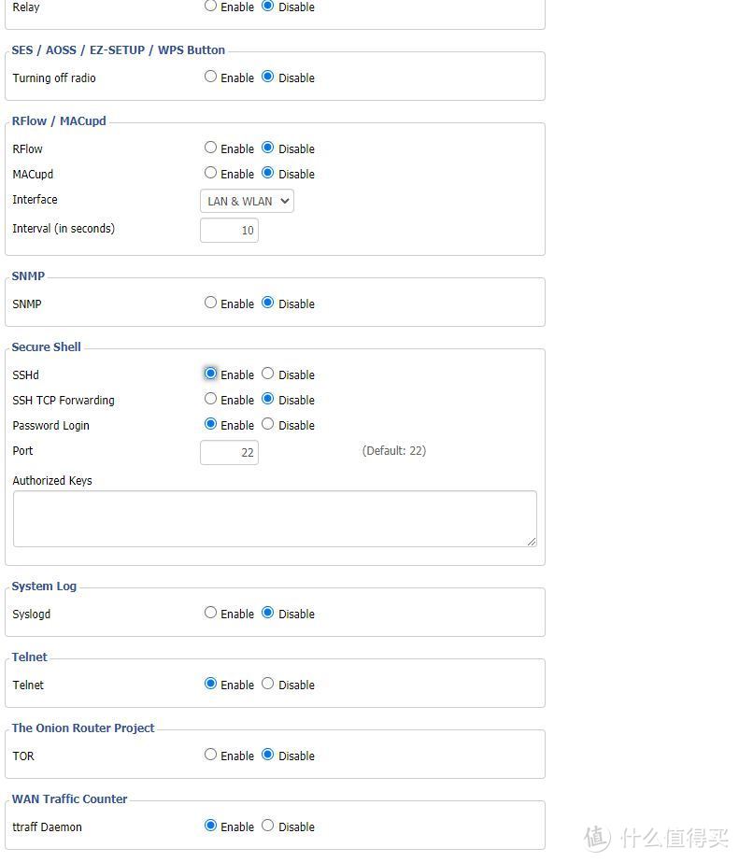Enable SNMP radio option
Screen dimensions: 739x862
pyautogui.click(x=210, y=303)
